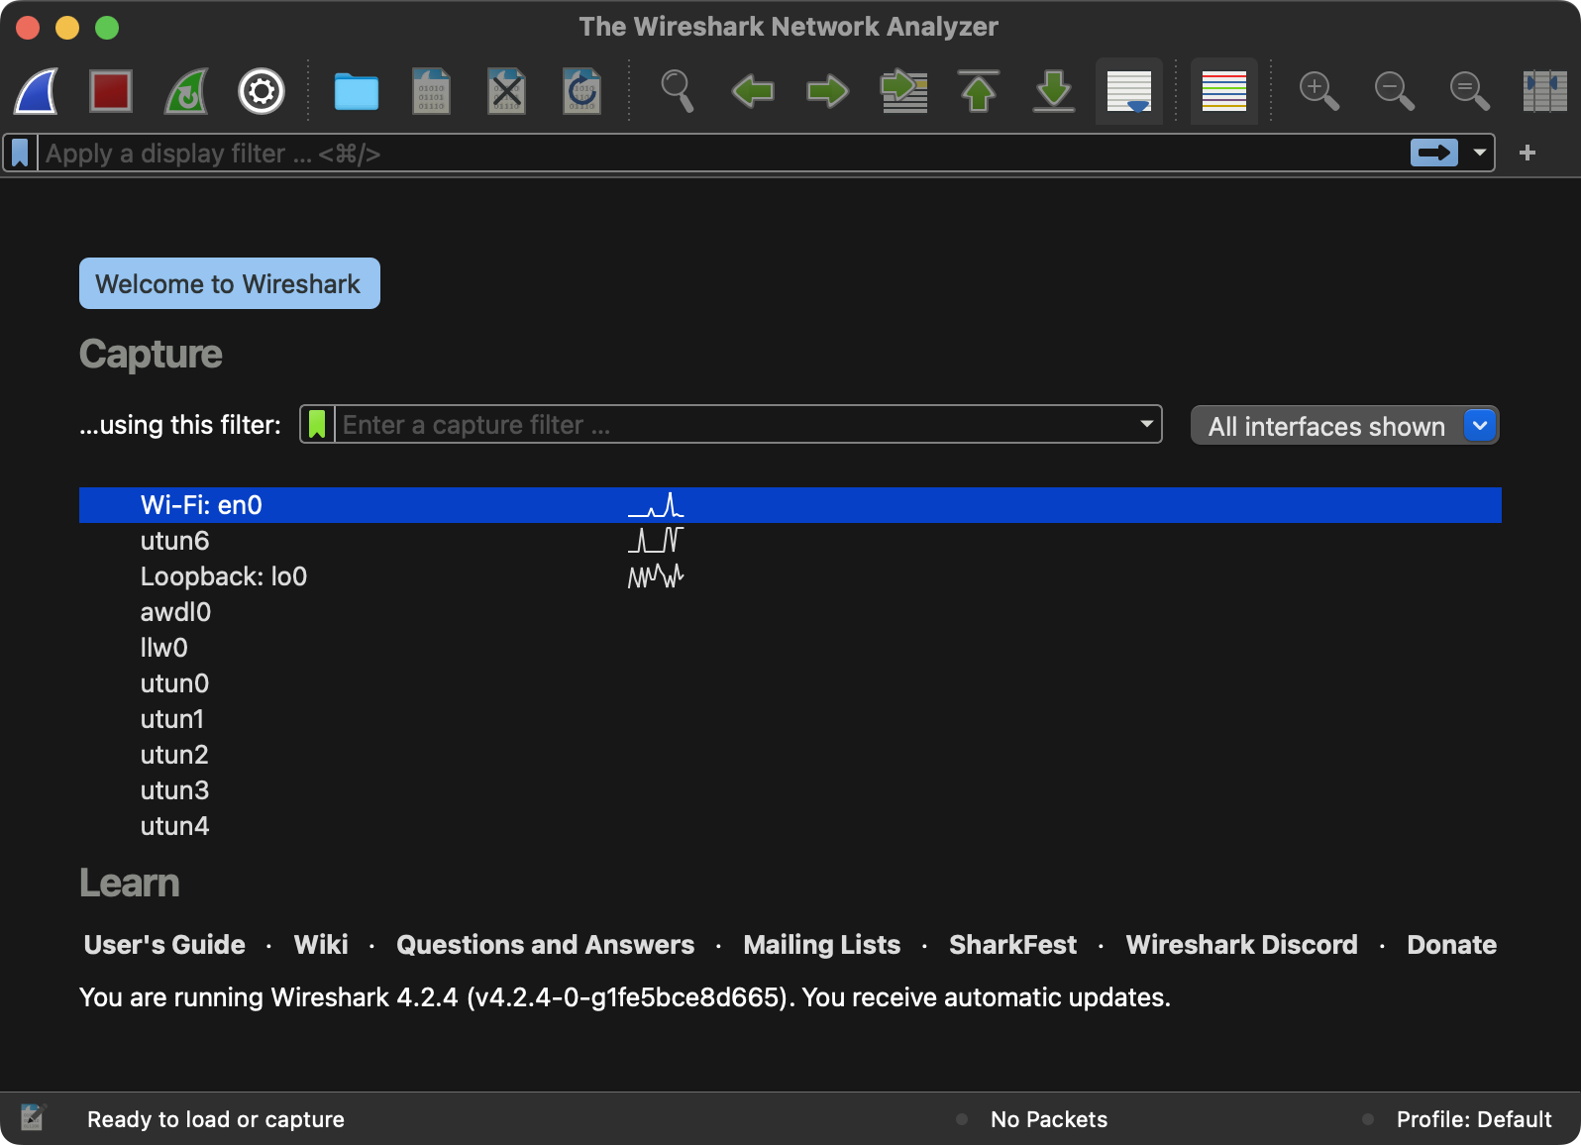Open Questions and Answers link
1581x1145 pixels.
pos(546,945)
